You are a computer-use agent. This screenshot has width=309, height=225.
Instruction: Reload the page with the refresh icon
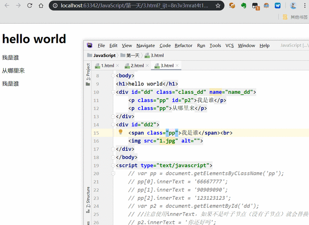coord(30,5)
